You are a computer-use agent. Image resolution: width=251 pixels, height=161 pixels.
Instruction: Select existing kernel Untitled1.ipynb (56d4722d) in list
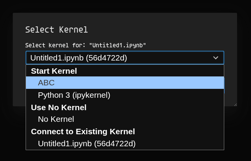click(x=87, y=144)
